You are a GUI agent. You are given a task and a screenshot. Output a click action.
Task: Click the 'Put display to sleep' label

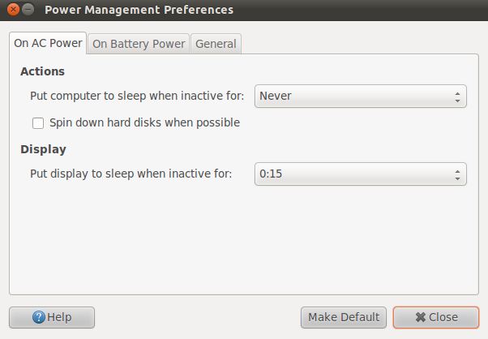click(131, 174)
